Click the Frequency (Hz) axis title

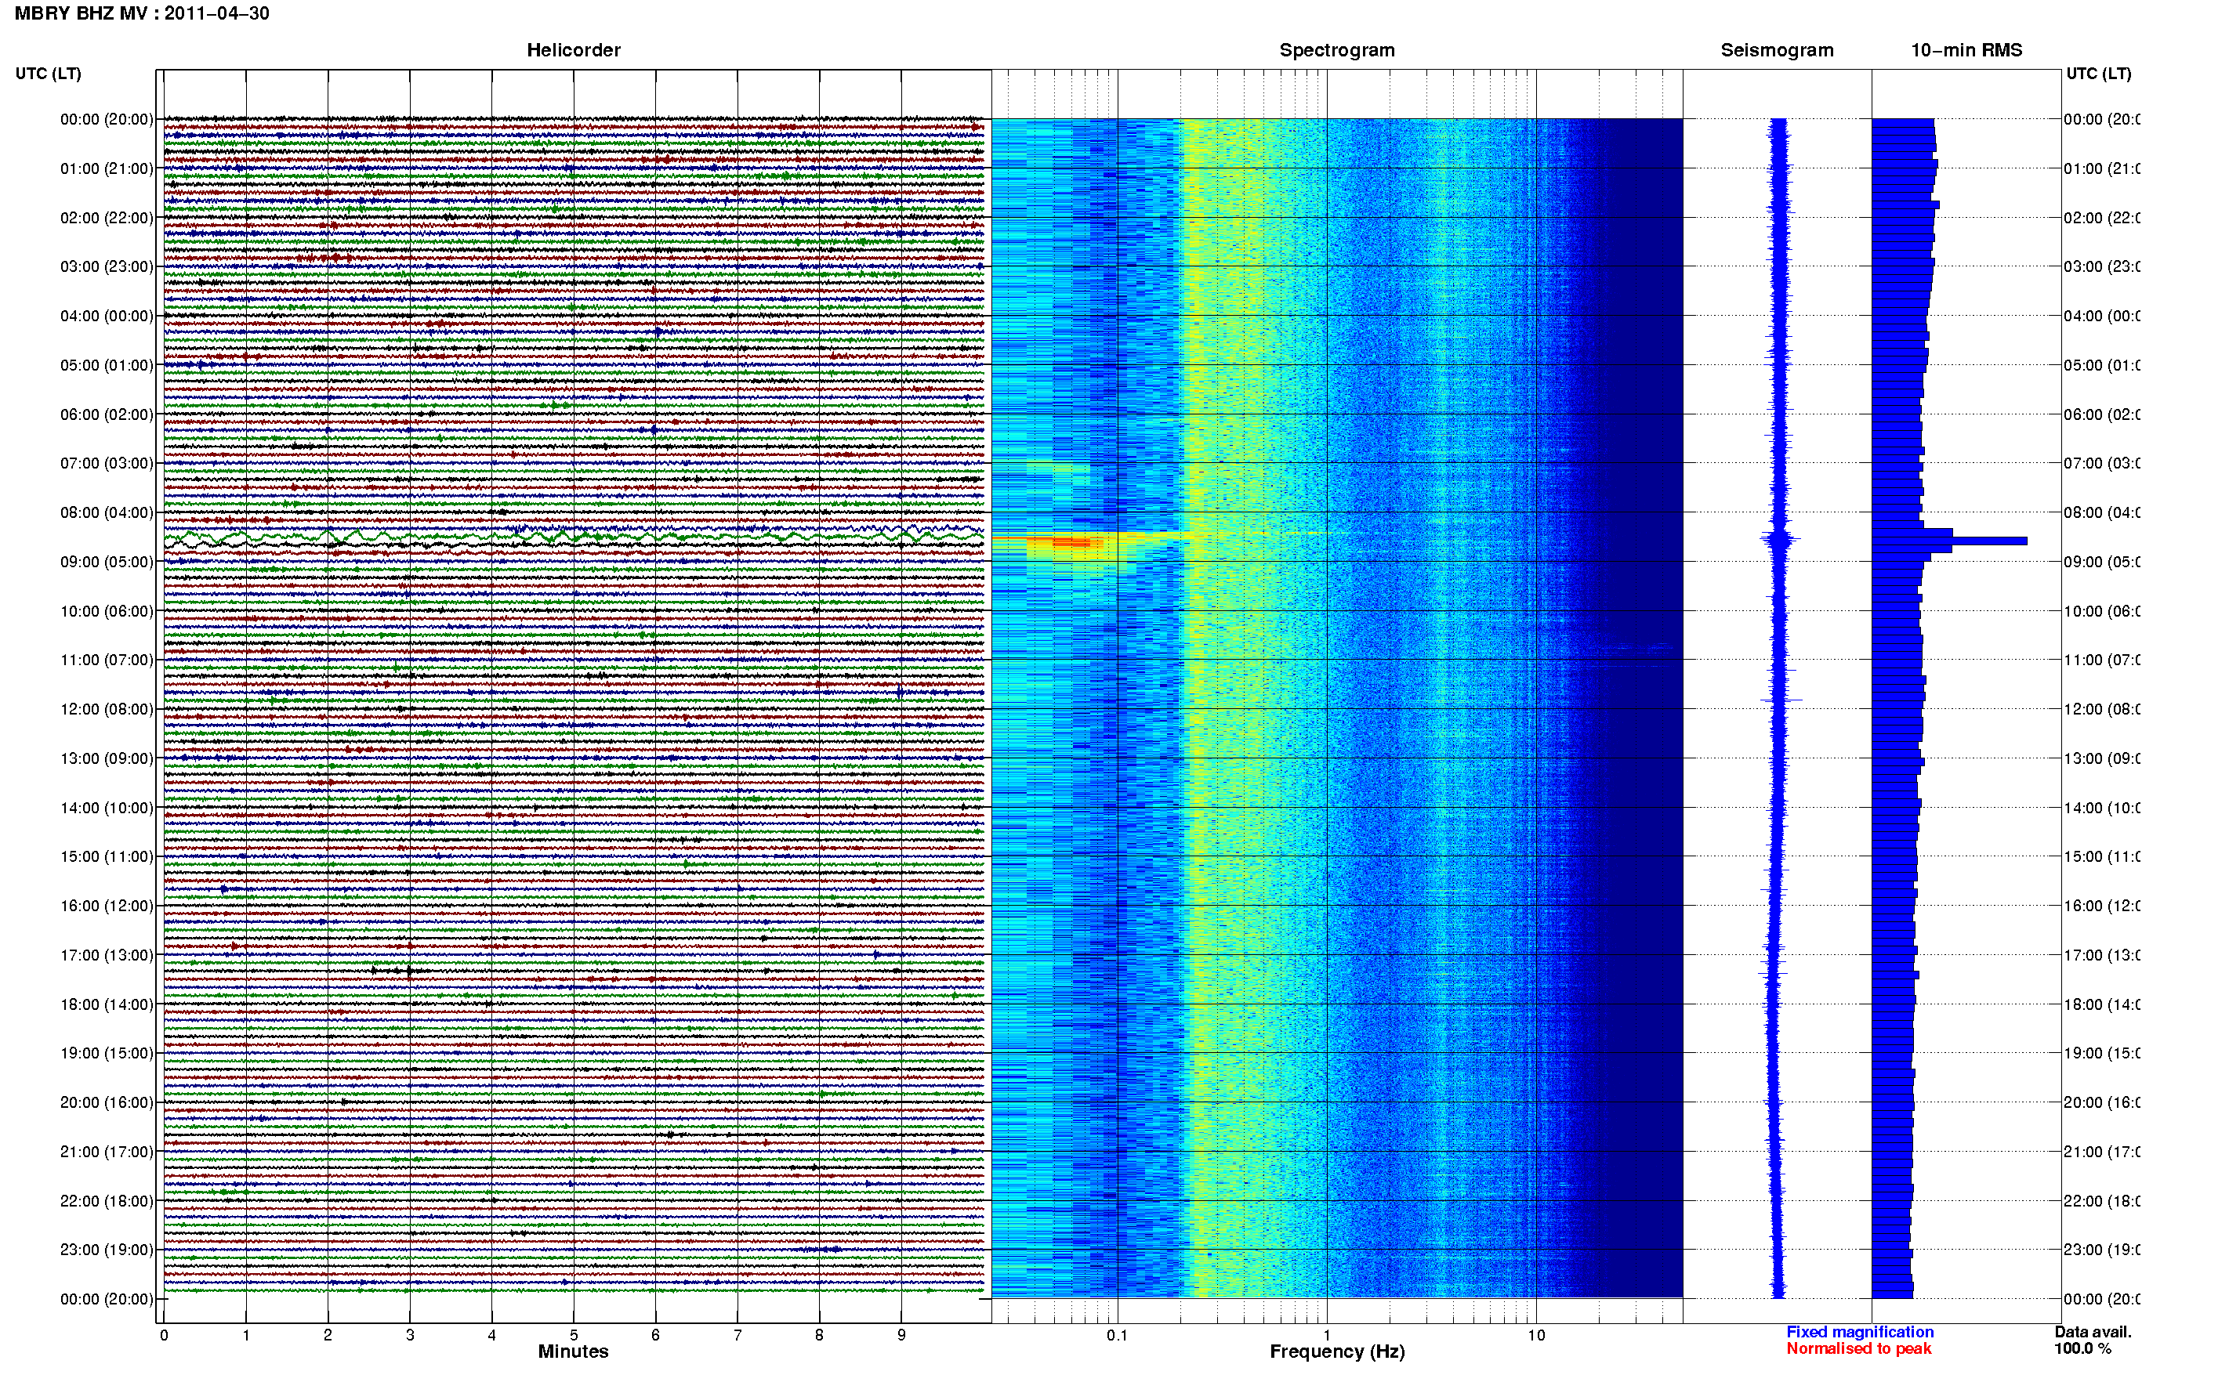point(1337,1352)
